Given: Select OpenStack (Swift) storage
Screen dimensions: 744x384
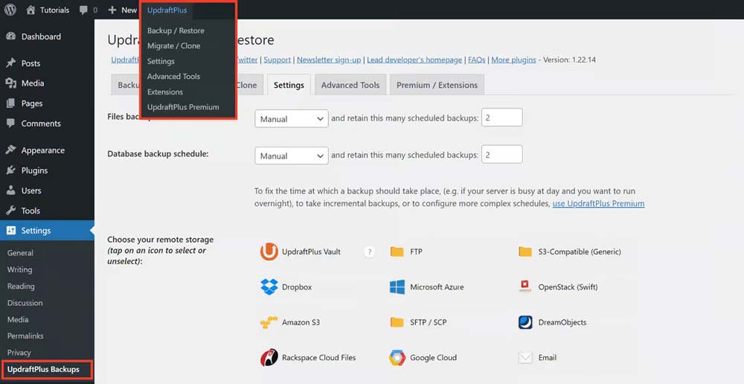Looking at the screenshot, I should [558, 287].
